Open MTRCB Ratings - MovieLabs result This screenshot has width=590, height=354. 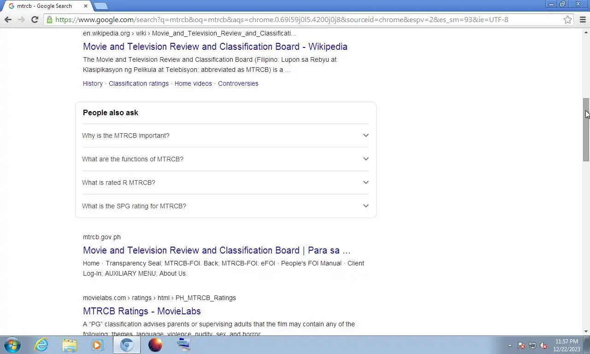click(142, 311)
